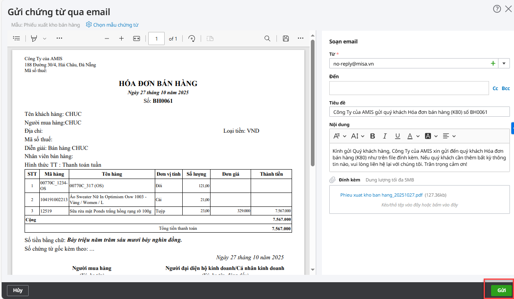Zoom out the document preview

pyautogui.click(x=107, y=39)
